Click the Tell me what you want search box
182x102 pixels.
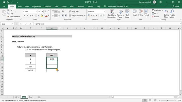(117, 7)
